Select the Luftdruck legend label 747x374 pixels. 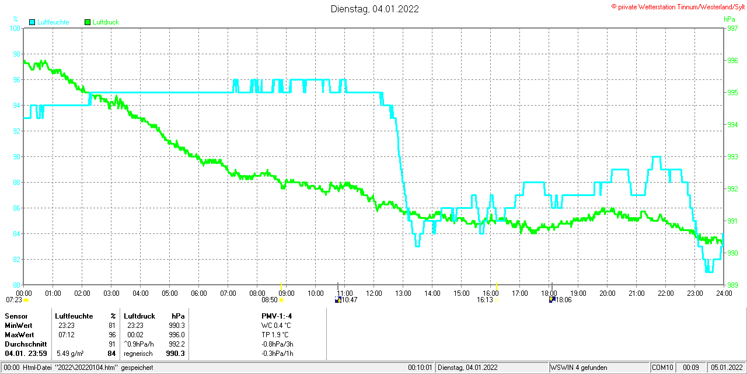pyautogui.click(x=106, y=22)
